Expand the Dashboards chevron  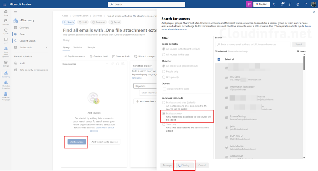[x=46, y=47]
